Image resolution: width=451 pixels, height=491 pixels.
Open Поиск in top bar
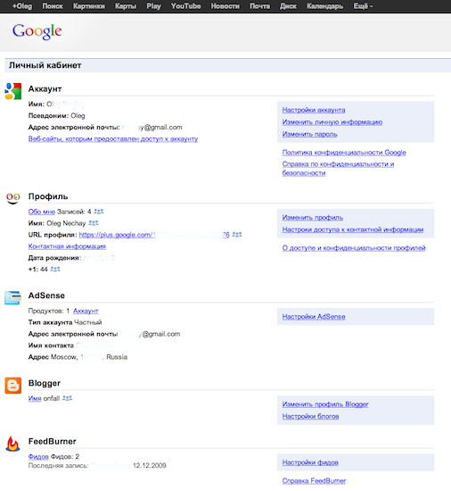[53, 6]
